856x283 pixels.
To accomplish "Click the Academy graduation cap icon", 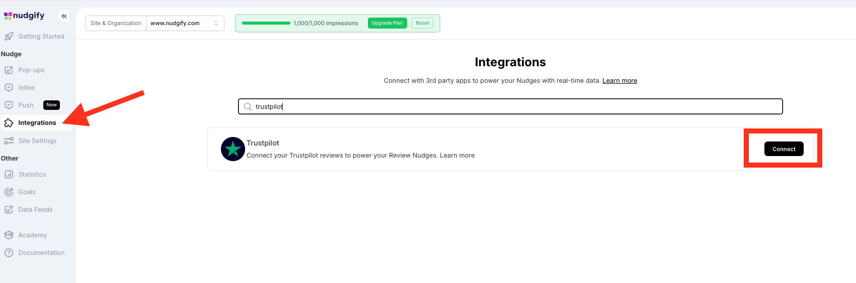I will pyautogui.click(x=9, y=235).
